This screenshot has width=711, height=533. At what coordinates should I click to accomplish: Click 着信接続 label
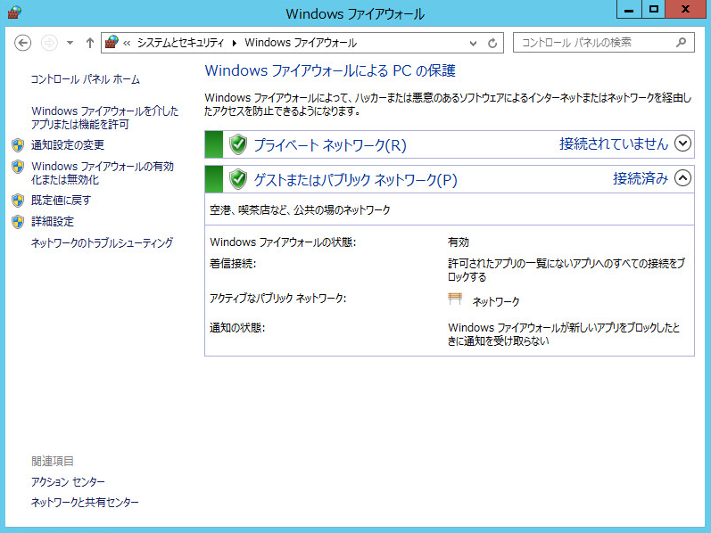pyautogui.click(x=233, y=263)
